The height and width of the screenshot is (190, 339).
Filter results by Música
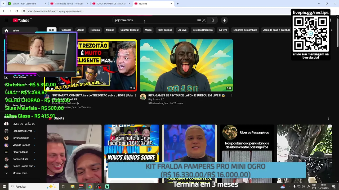tap(110, 30)
